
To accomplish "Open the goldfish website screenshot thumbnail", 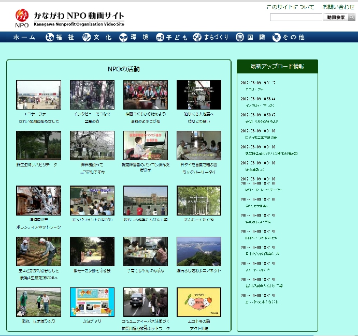I will 92,302.
